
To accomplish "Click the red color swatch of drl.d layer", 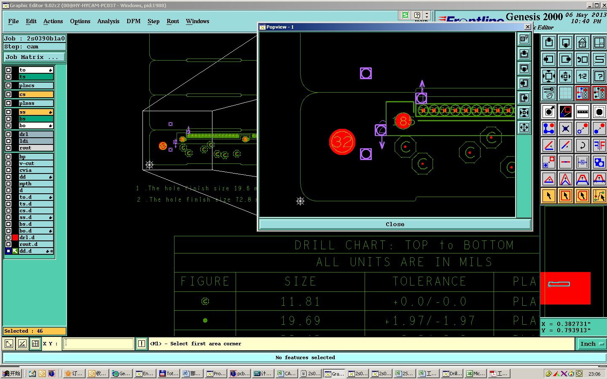I will coord(15,238).
